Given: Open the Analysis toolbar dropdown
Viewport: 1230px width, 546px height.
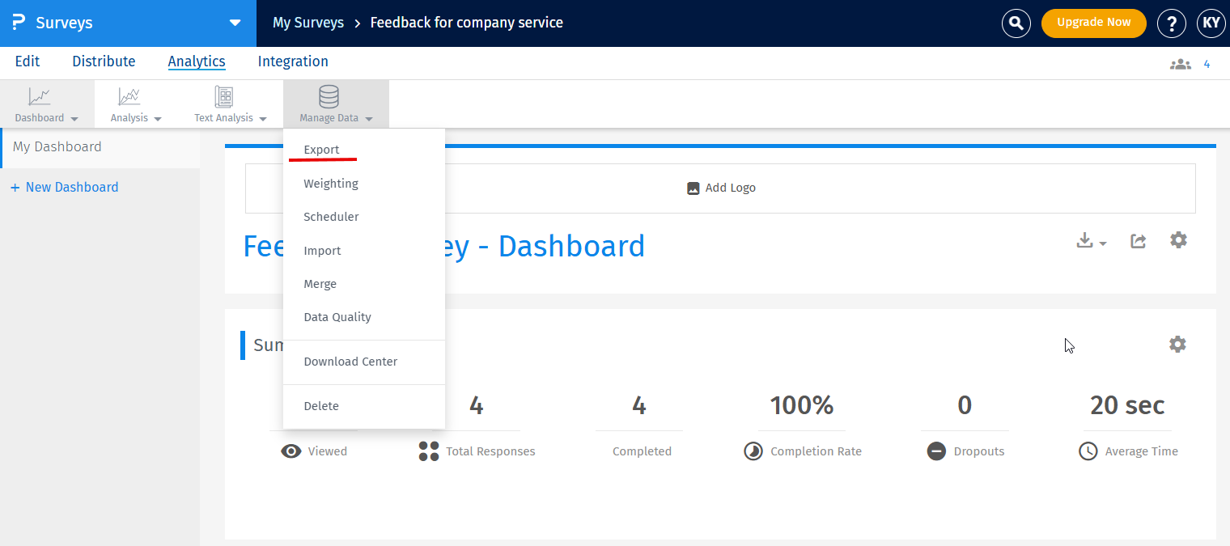Looking at the screenshot, I should click(x=136, y=104).
